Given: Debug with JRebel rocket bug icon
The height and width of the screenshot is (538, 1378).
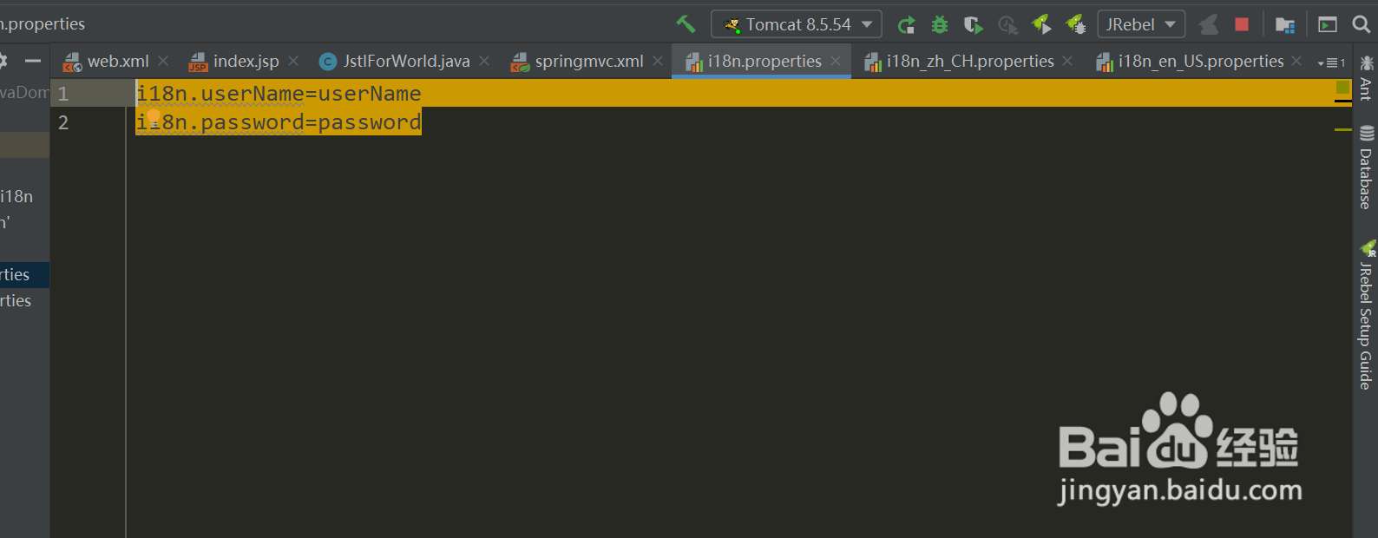Looking at the screenshot, I should point(1076,24).
